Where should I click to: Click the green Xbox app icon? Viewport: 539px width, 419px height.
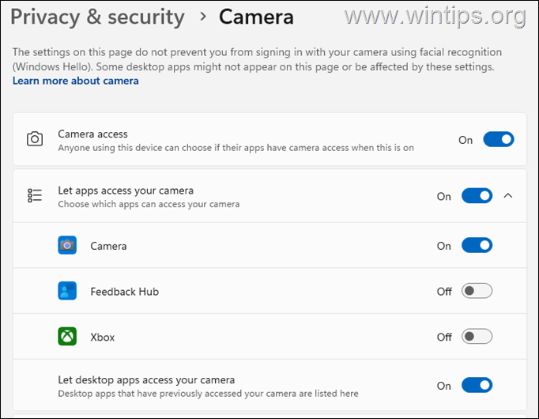(x=67, y=337)
